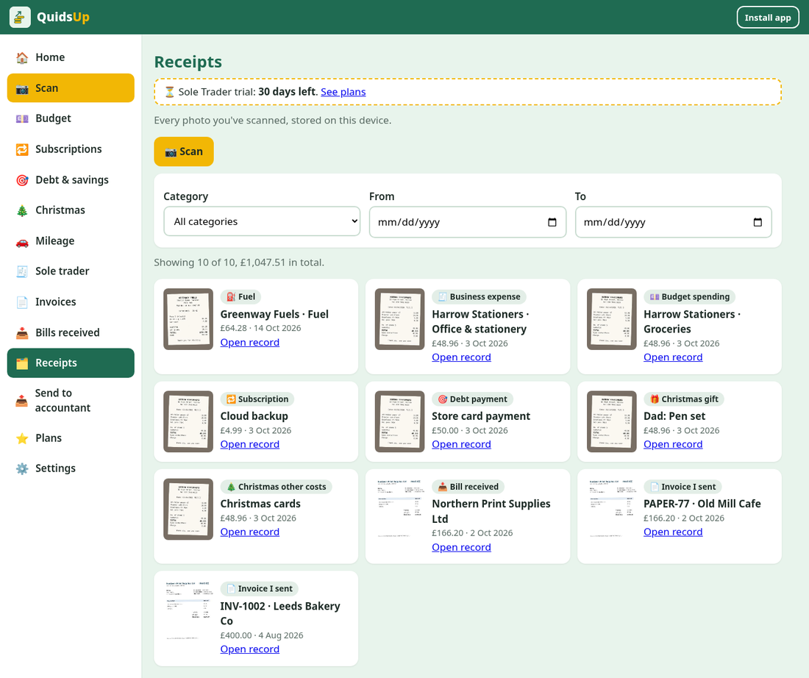Open record for Store card payment
Screen dimensions: 809x678
[x=461, y=445]
